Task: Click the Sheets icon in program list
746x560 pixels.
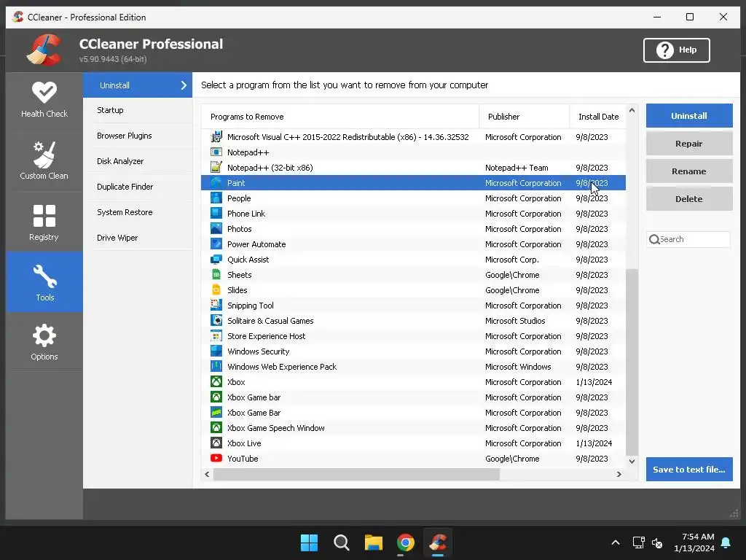Action: click(216, 275)
